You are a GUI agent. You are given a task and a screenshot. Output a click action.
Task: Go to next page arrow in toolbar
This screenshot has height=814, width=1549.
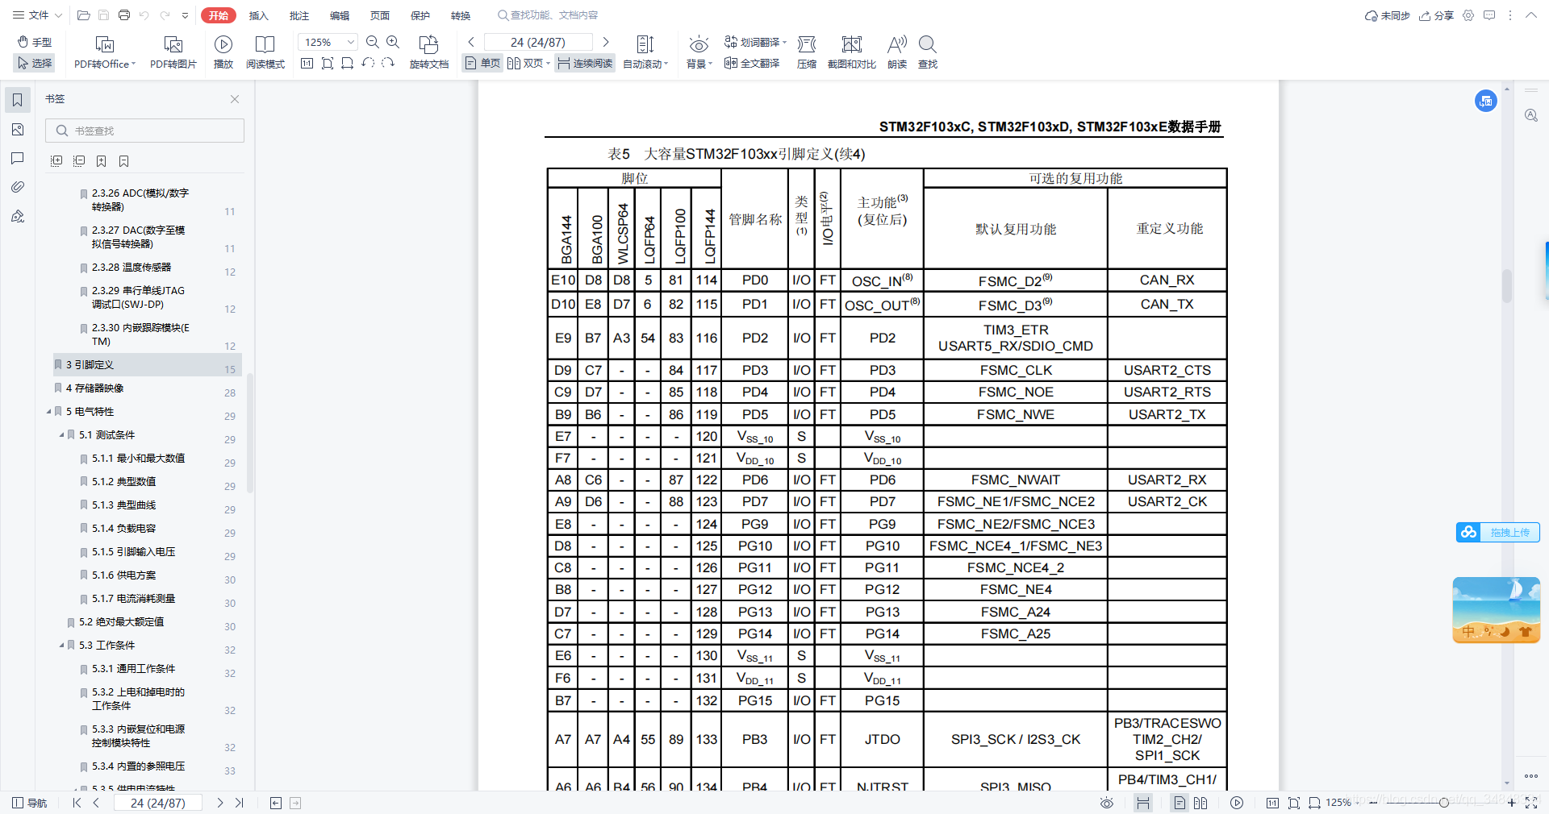[606, 42]
